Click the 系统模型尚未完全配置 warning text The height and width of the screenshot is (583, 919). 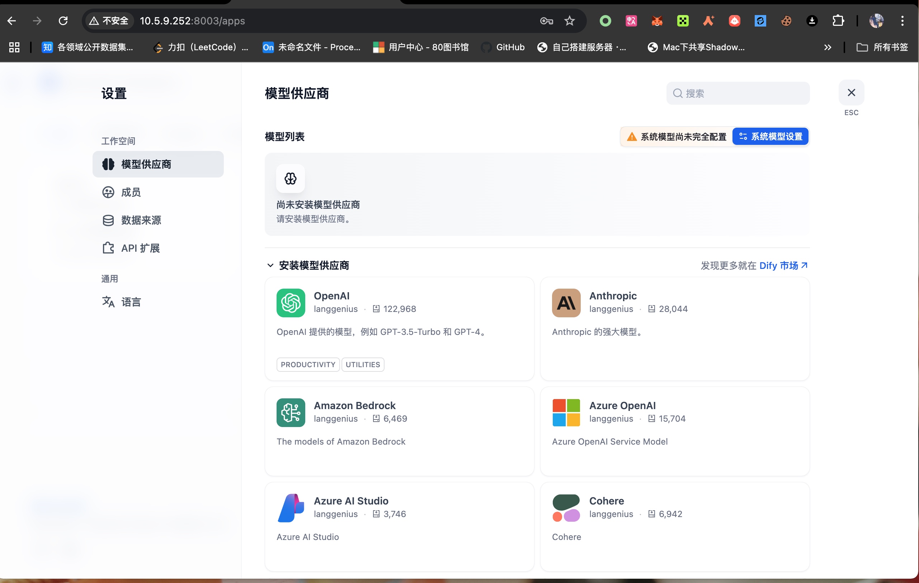coord(684,137)
